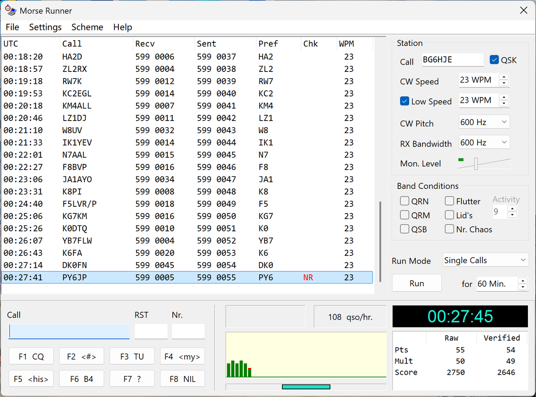536x397 pixels.
Task: Increase the Low Speed WPM value
Action: 504,97
